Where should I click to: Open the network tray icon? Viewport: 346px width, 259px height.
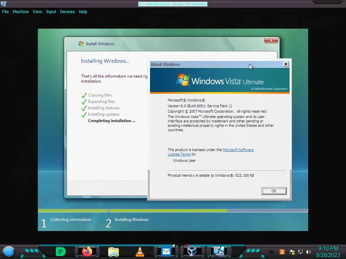(300, 252)
